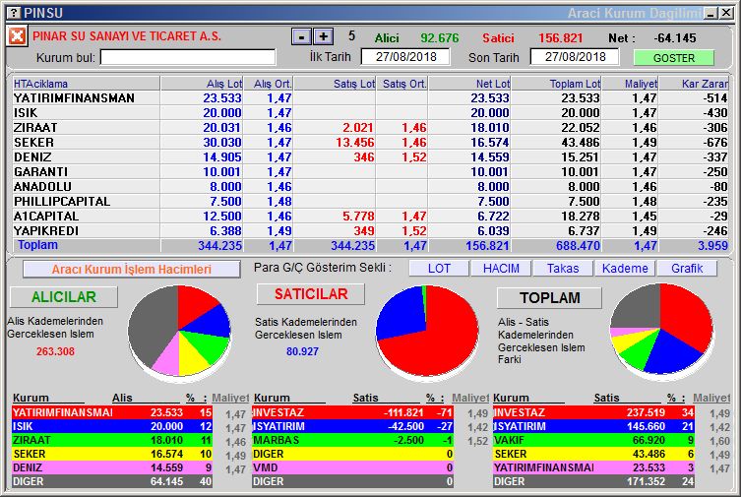Sort by Alış Lot column header
This screenshot has width=741, height=497.
pos(202,84)
